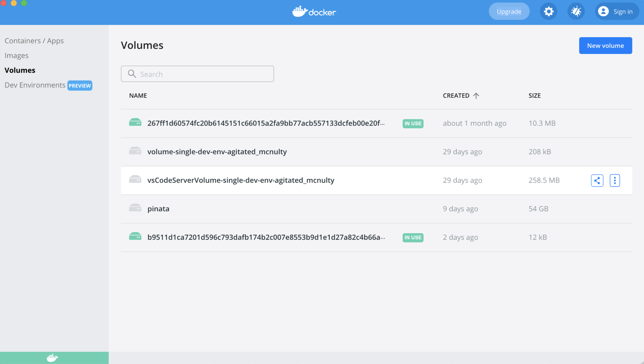Click the whale icon in the bottom status bar

pyautogui.click(x=52, y=357)
